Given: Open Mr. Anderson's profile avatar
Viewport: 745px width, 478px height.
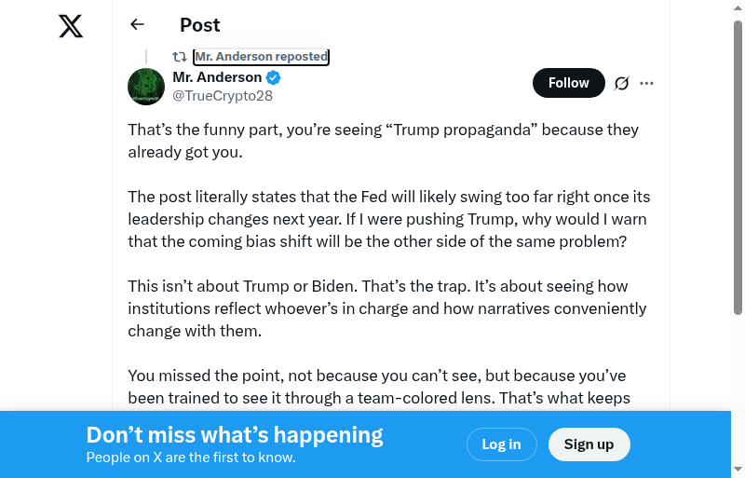Looking at the screenshot, I should point(146,87).
